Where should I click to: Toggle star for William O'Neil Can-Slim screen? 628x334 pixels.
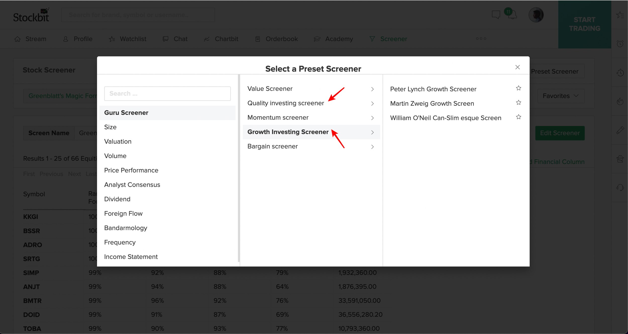pyautogui.click(x=518, y=117)
